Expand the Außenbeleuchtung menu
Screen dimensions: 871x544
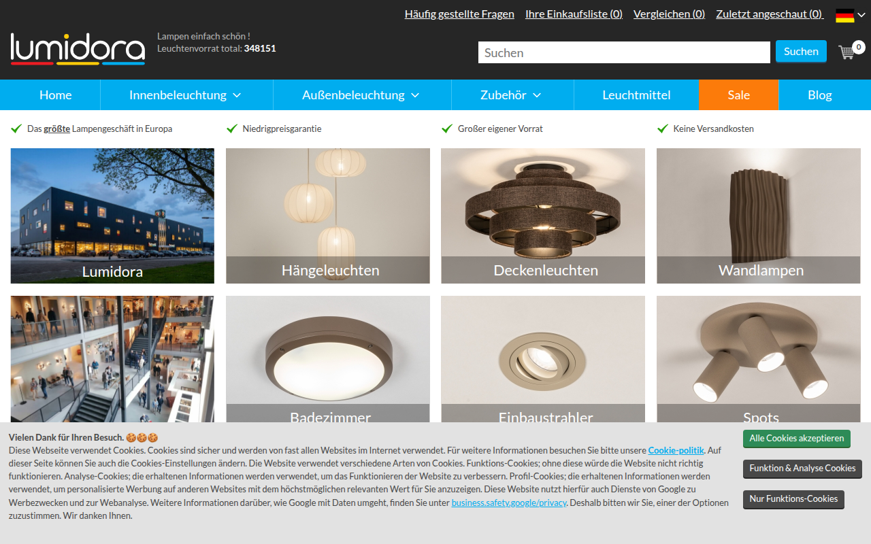pyautogui.click(x=361, y=95)
